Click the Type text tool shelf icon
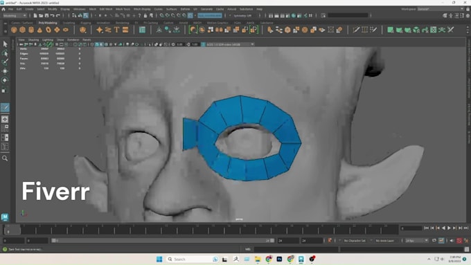The height and width of the screenshot is (265, 471). [116, 30]
